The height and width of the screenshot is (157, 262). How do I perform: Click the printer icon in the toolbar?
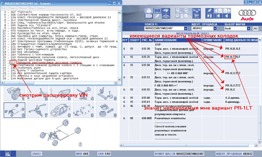pos(149,10)
